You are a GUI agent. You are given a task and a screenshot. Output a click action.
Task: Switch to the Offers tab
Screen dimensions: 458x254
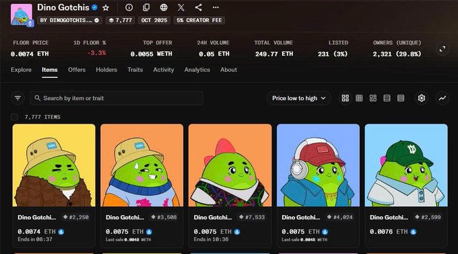77,70
